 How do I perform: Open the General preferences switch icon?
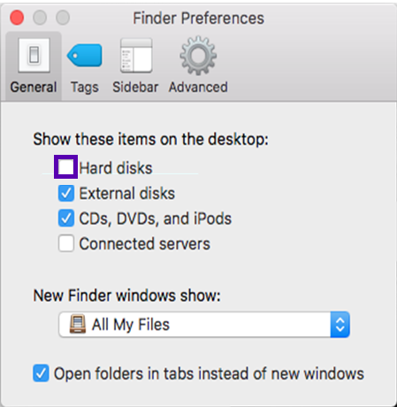pyautogui.click(x=34, y=55)
